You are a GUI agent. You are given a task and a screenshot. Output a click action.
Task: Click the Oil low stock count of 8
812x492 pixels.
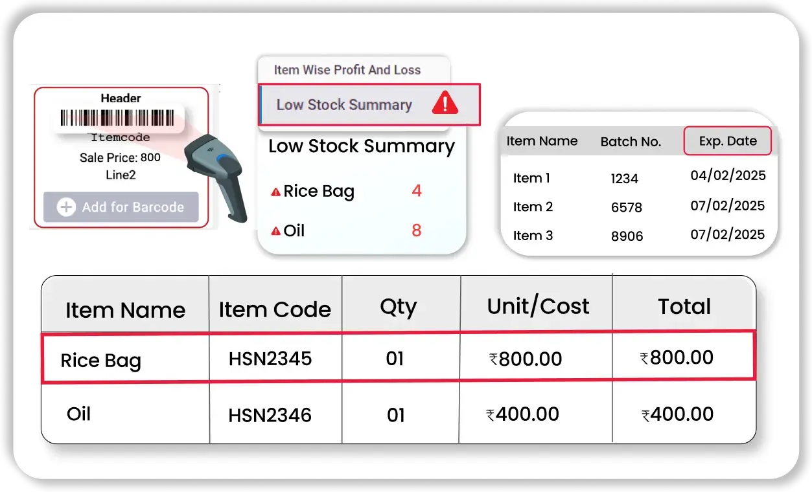(x=416, y=230)
